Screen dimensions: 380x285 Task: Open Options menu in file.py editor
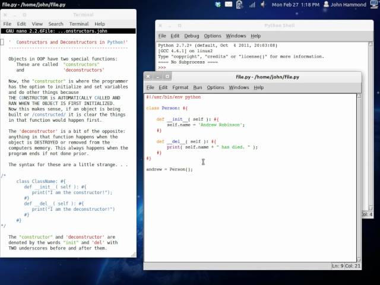point(215,87)
